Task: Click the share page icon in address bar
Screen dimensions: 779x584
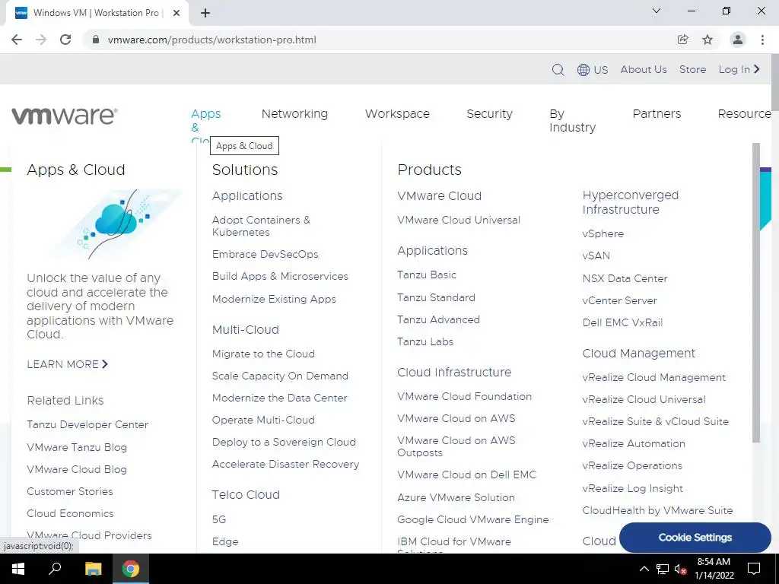Action: click(683, 40)
